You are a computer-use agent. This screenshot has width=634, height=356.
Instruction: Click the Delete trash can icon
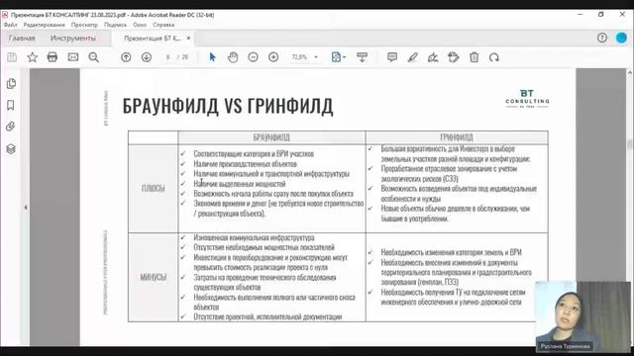pyautogui.click(x=474, y=57)
